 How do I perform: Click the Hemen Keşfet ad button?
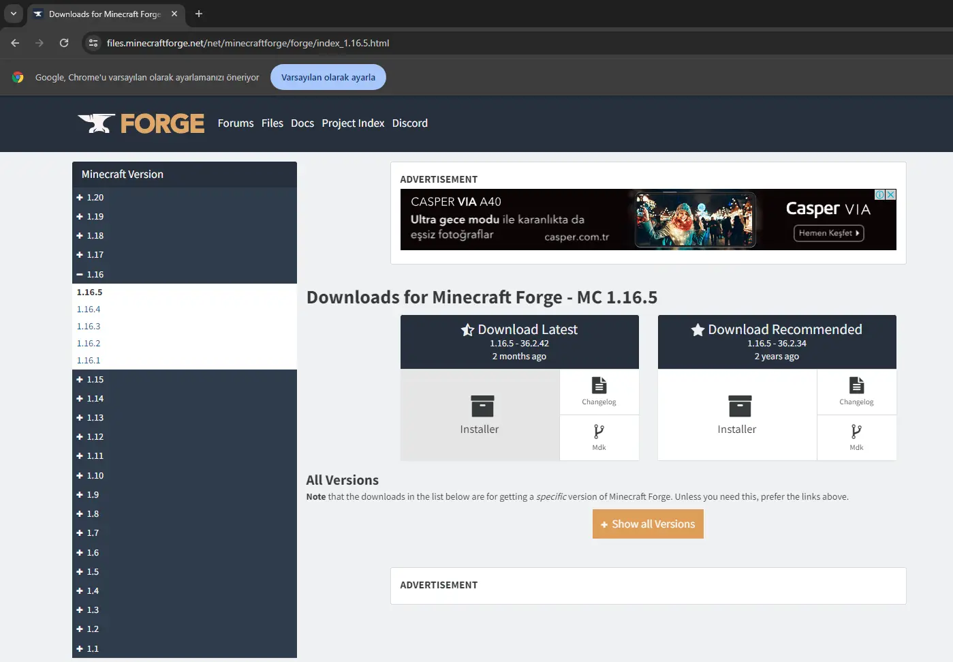pyautogui.click(x=829, y=233)
